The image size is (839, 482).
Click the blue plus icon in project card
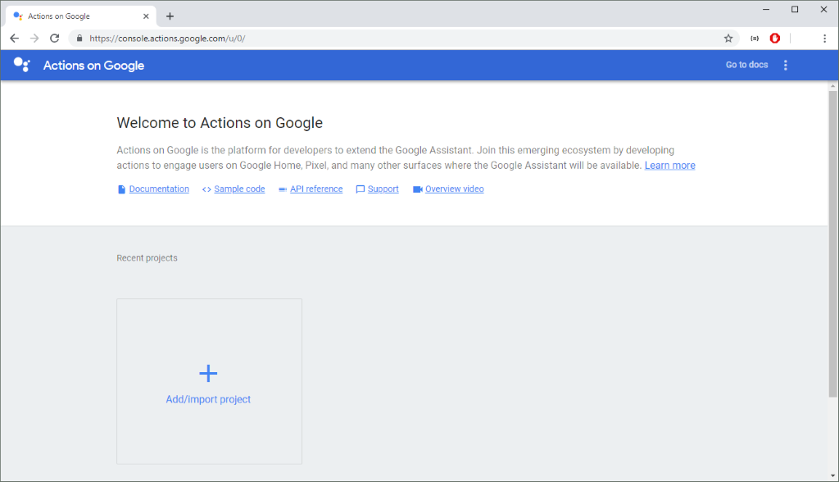pos(208,373)
